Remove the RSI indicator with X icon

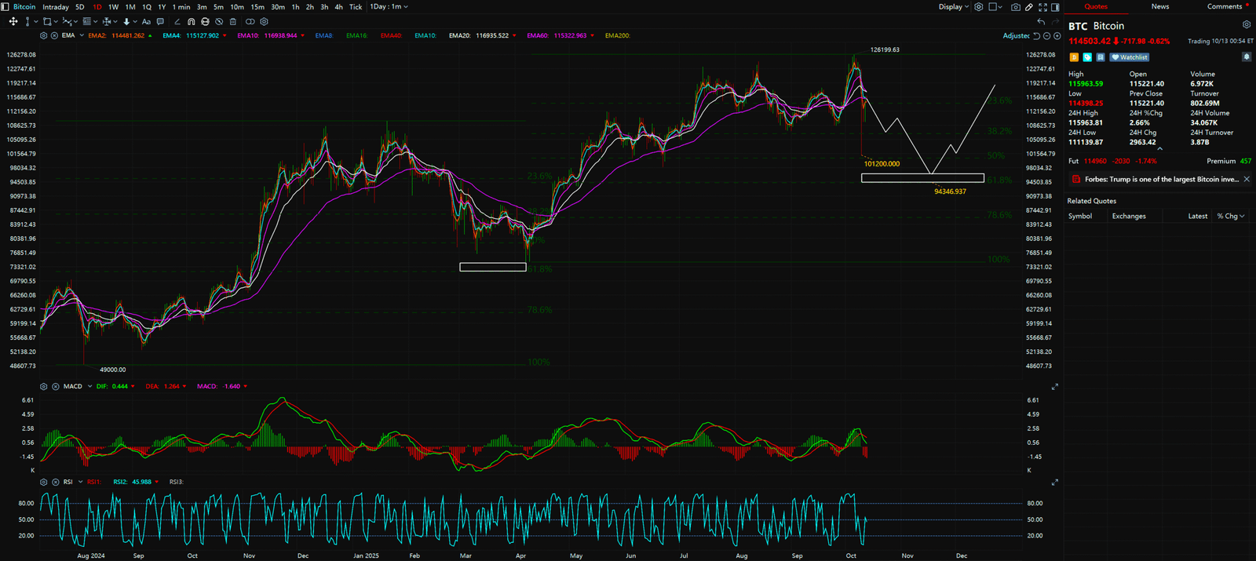pos(56,483)
